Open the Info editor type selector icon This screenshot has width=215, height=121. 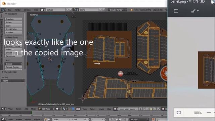coord(3,10)
